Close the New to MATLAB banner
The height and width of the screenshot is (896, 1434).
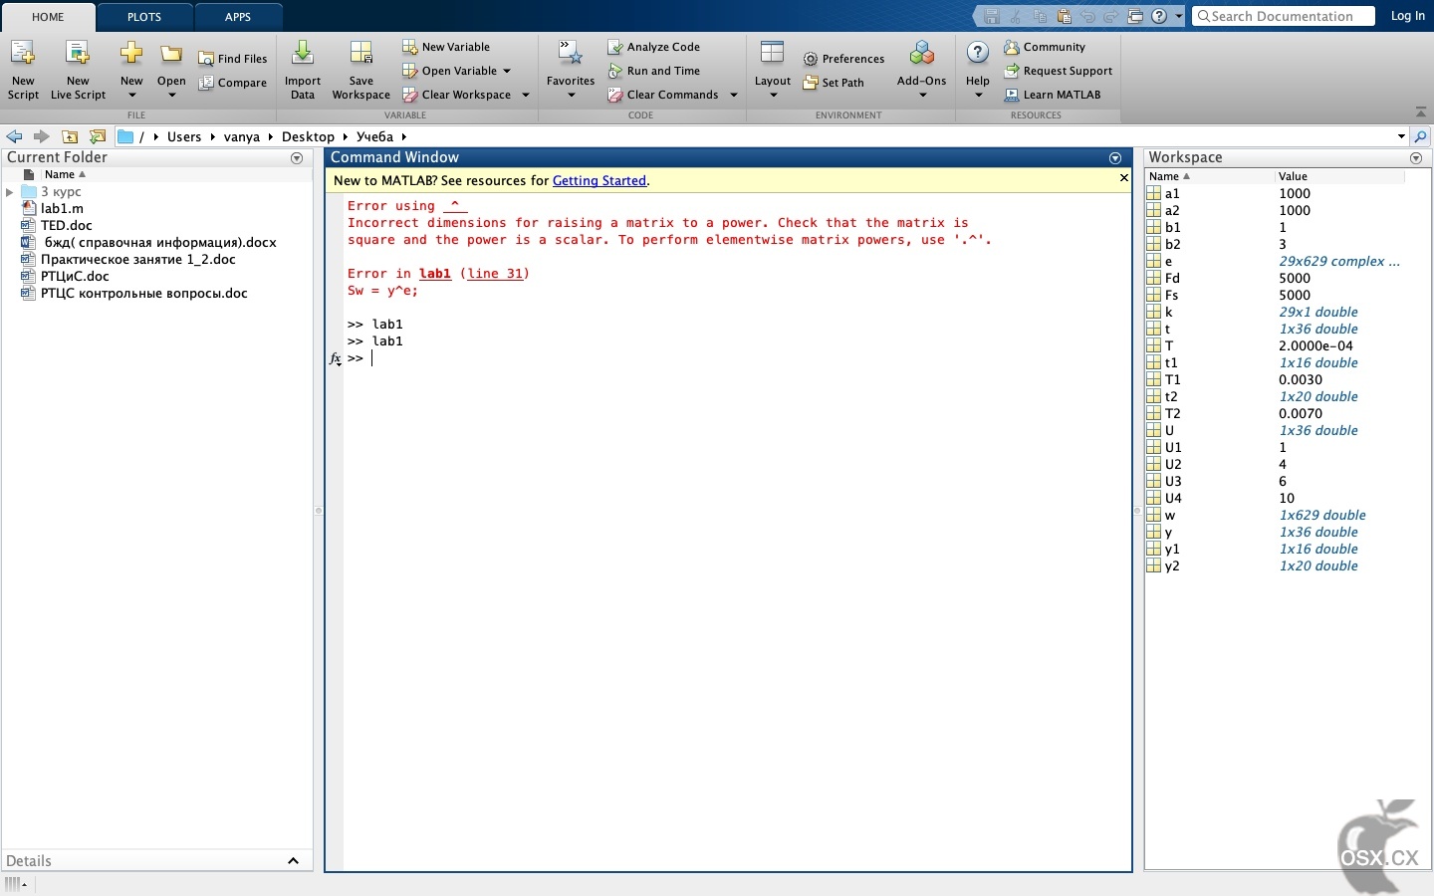coord(1123,178)
